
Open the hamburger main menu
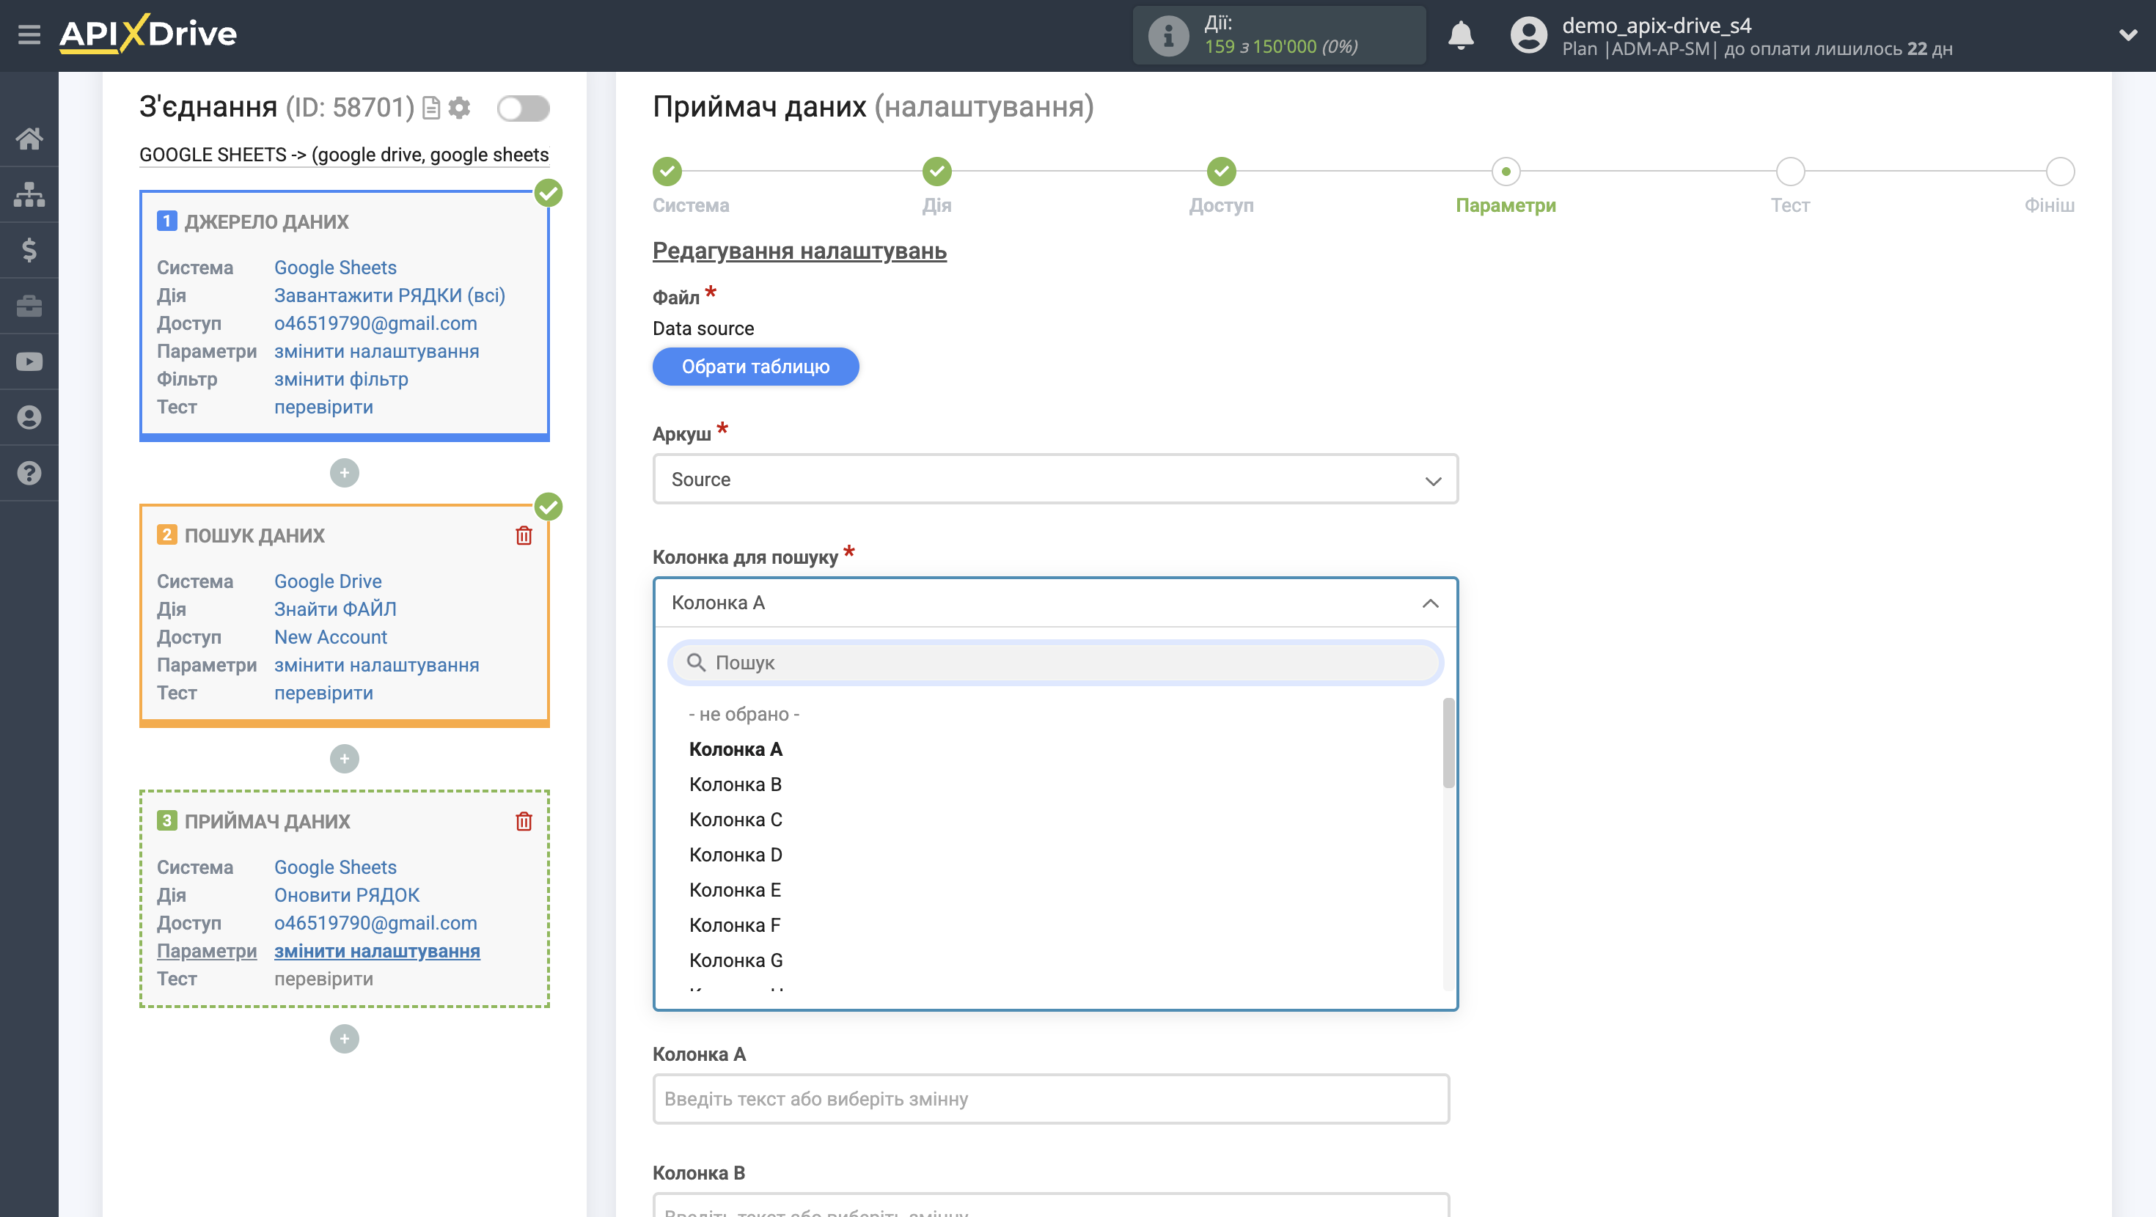[x=29, y=34]
